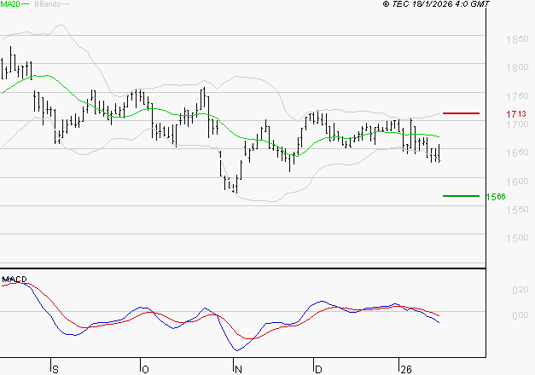Click the green support line marker
The width and height of the screenshot is (535, 375).
(461, 196)
